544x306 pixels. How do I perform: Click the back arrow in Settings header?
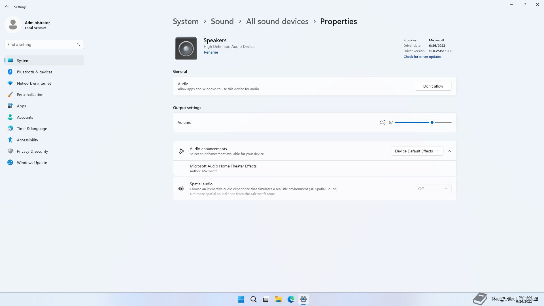(7, 7)
